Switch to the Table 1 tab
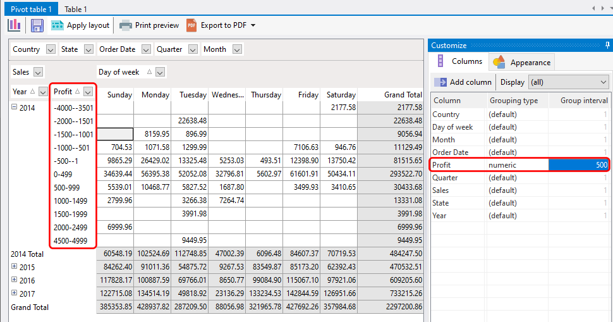 pos(76,9)
